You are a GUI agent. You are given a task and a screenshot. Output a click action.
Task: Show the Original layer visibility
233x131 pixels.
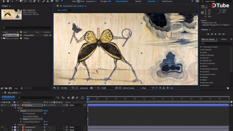click(2, 130)
